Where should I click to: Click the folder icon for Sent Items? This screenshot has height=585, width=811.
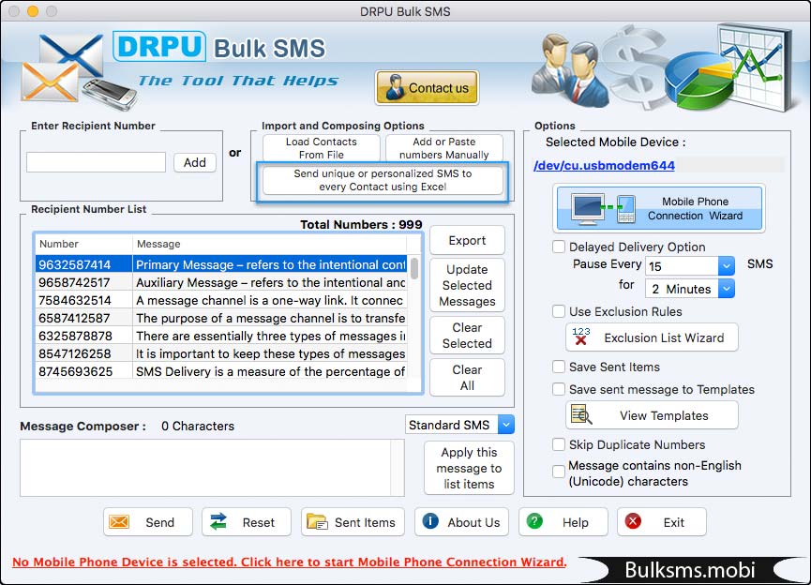(x=317, y=522)
